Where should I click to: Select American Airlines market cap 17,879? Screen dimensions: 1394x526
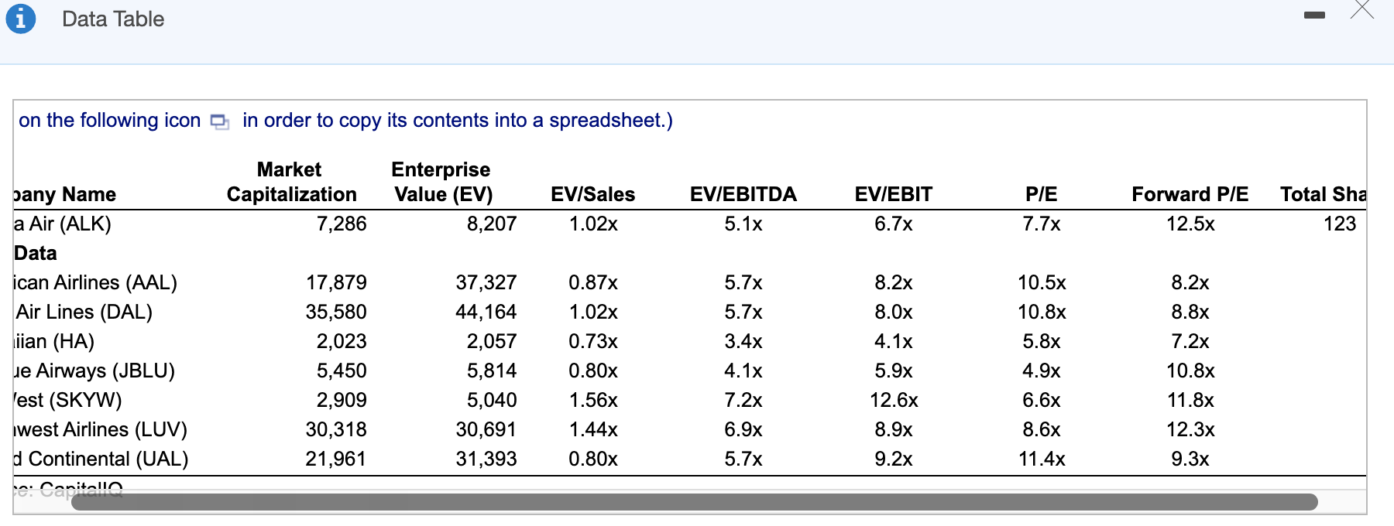point(336,282)
